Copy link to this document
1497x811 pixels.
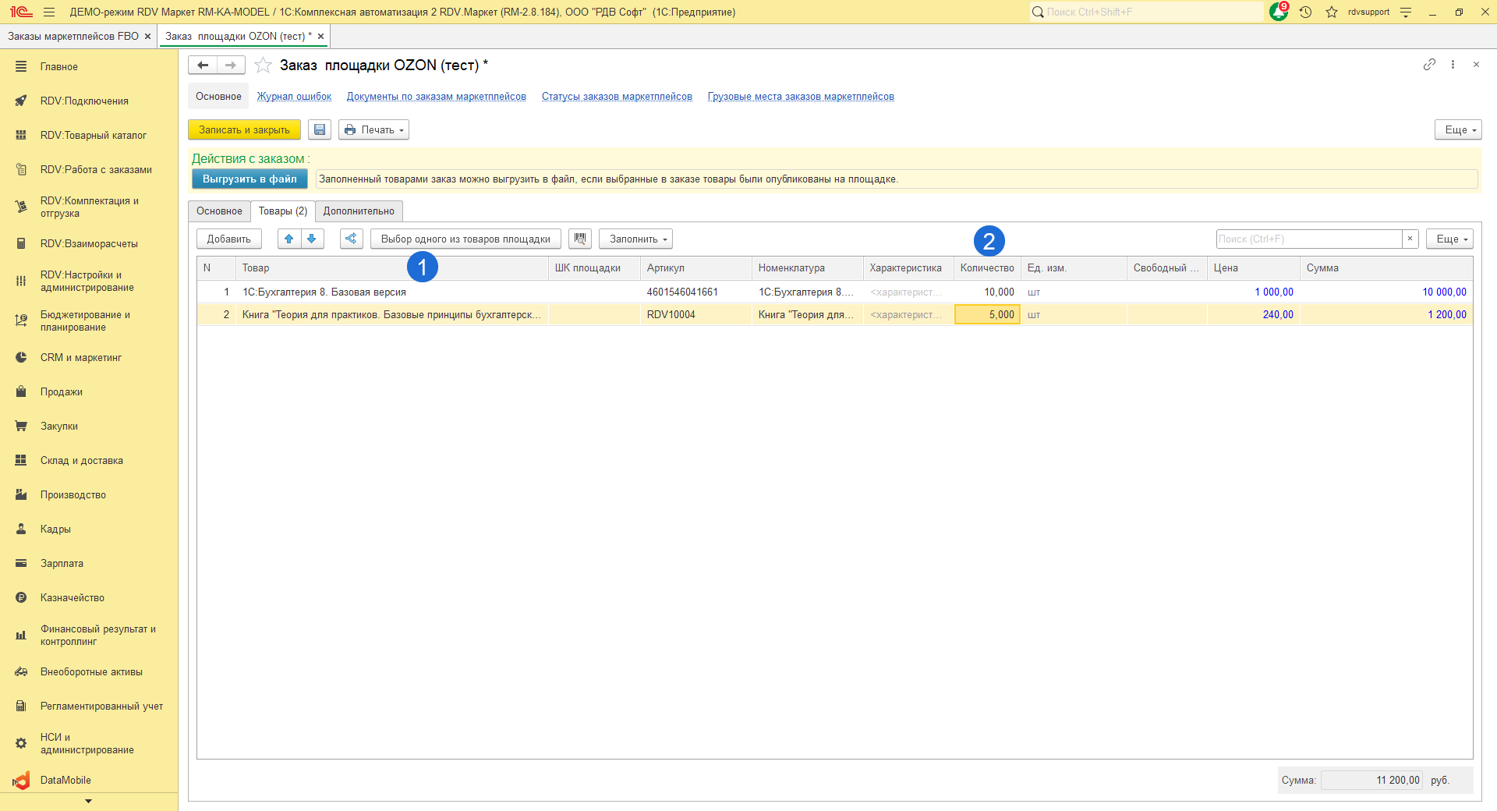(x=1429, y=65)
